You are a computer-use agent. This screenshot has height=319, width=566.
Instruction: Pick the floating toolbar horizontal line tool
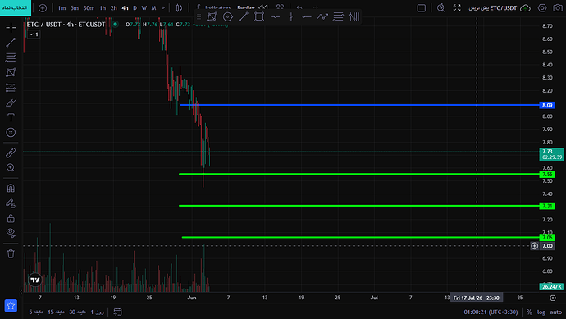[275, 16]
